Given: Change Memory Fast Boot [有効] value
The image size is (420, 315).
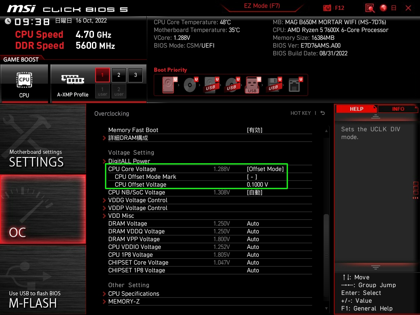Looking at the screenshot, I should [254, 130].
